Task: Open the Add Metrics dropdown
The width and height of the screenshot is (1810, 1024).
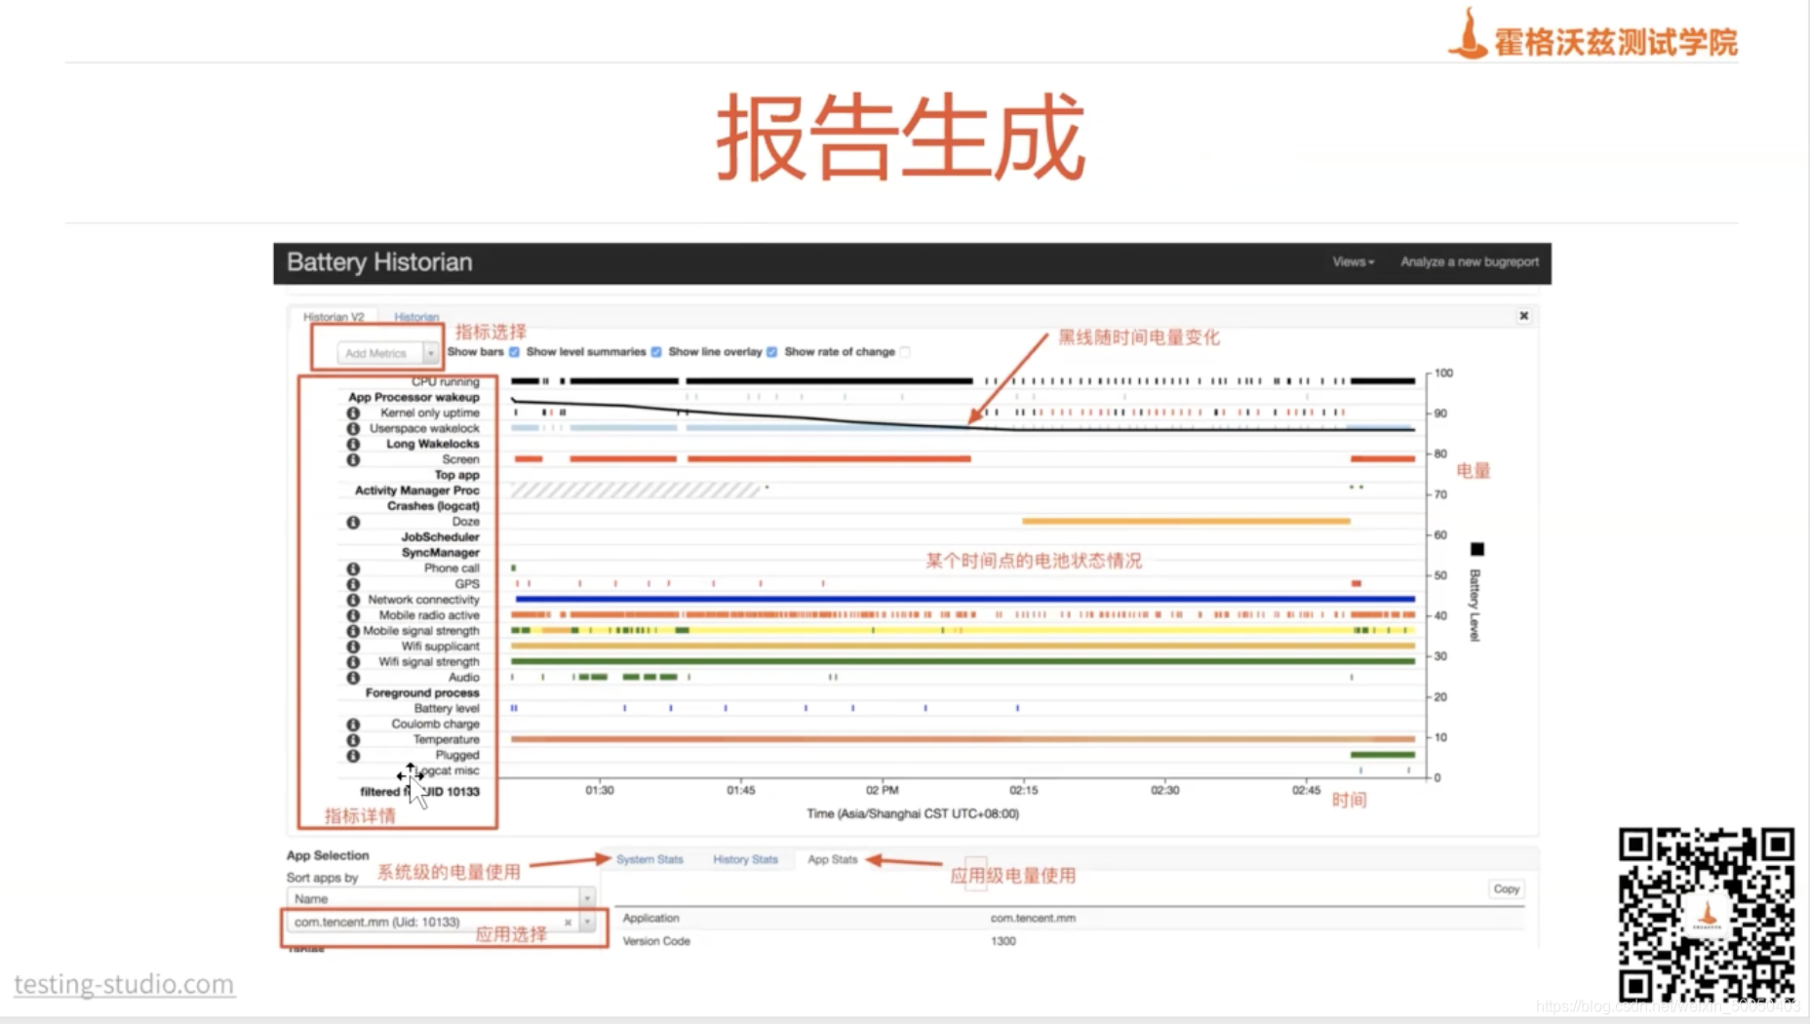Action: coord(388,353)
